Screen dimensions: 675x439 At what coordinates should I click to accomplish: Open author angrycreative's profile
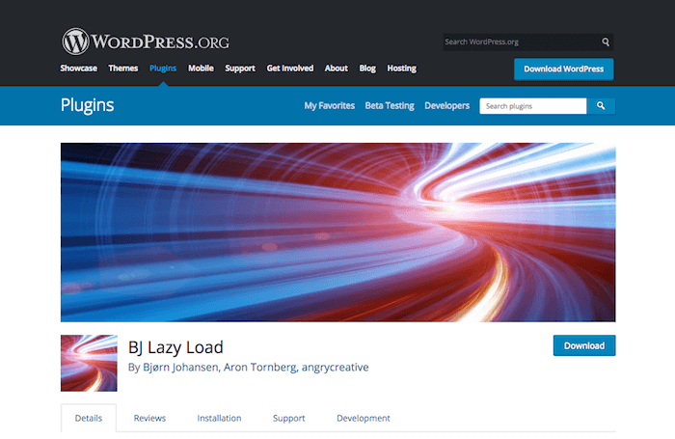[335, 367]
